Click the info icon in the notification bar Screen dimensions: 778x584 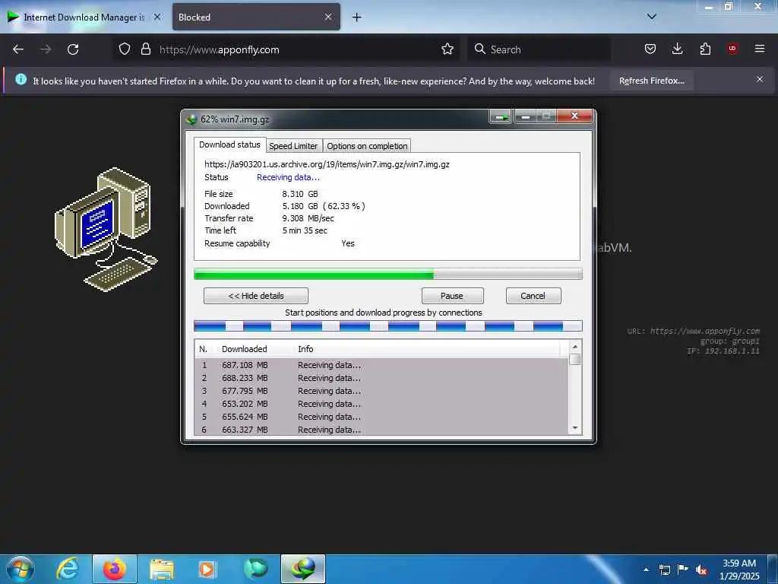pyautogui.click(x=21, y=79)
